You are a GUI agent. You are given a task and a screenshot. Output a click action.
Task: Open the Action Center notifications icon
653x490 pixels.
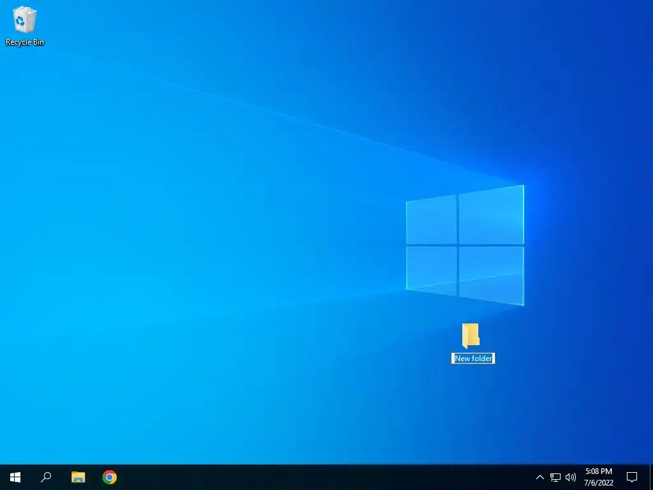point(632,477)
